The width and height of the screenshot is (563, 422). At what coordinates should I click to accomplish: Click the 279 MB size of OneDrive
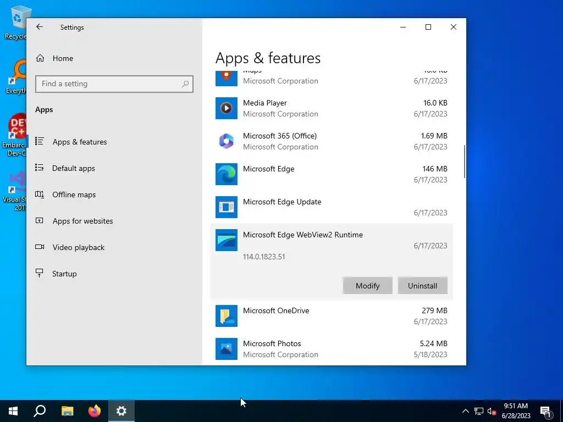coord(434,311)
